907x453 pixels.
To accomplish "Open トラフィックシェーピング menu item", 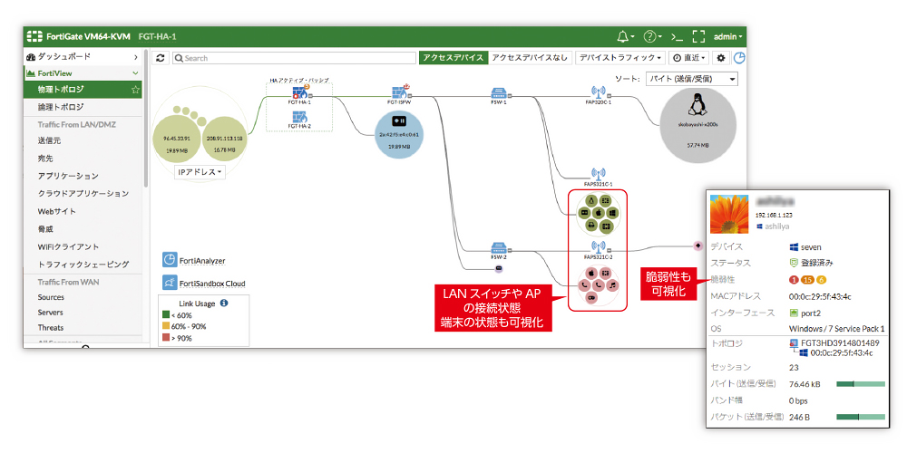I will click(x=83, y=265).
